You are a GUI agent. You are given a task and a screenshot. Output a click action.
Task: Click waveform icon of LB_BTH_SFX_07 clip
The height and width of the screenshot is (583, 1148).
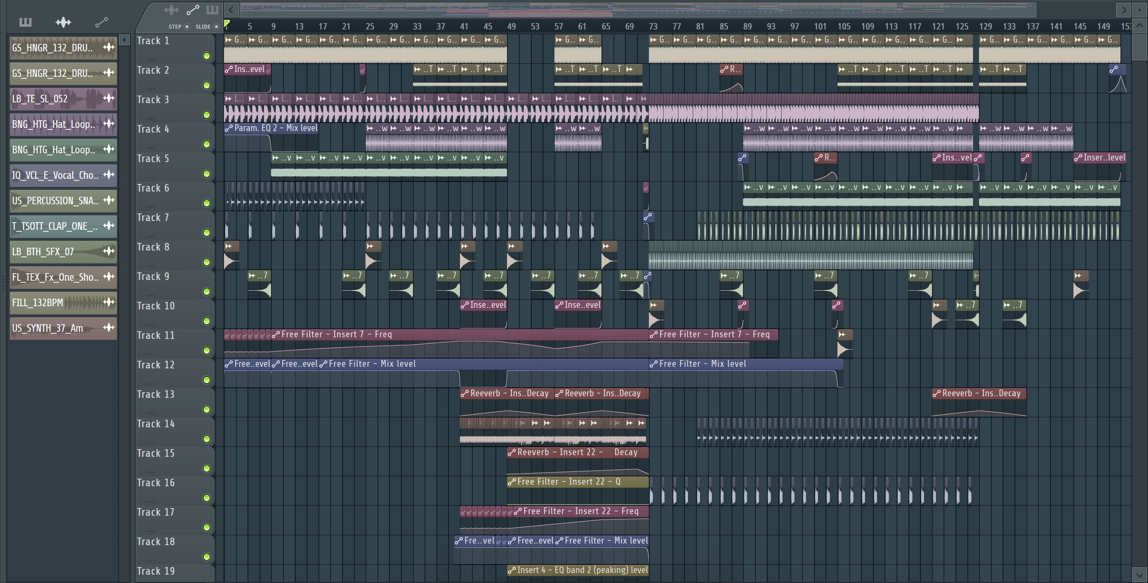tap(108, 251)
